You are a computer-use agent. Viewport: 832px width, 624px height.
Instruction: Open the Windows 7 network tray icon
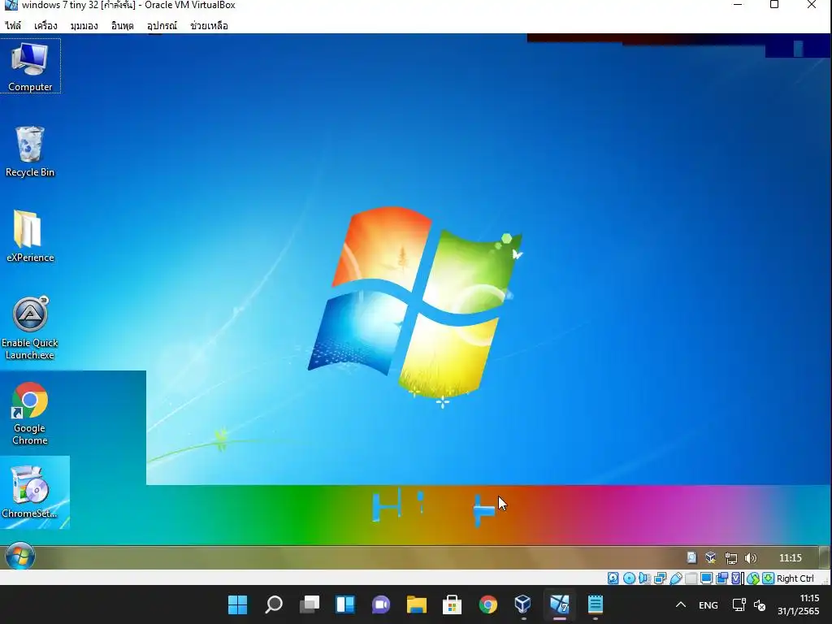coord(730,558)
